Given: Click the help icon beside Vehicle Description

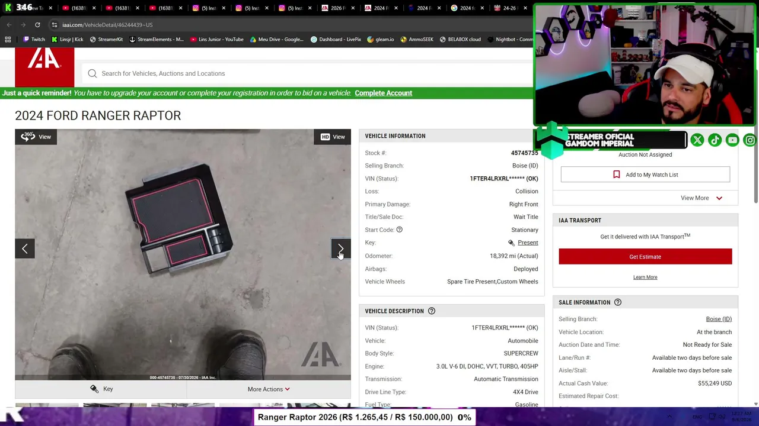Looking at the screenshot, I should (432, 311).
